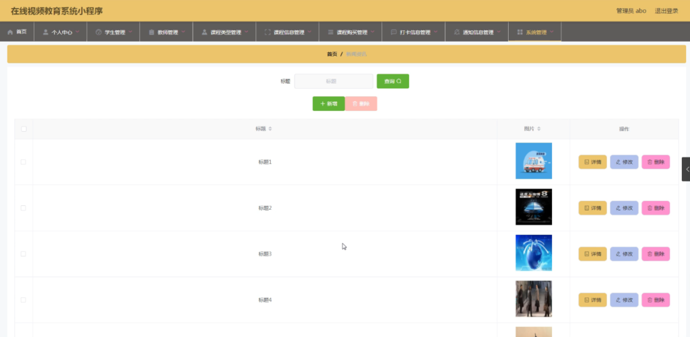Click 删除 for row 标题4
Viewport: 690px width, 337px height.
point(656,300)
